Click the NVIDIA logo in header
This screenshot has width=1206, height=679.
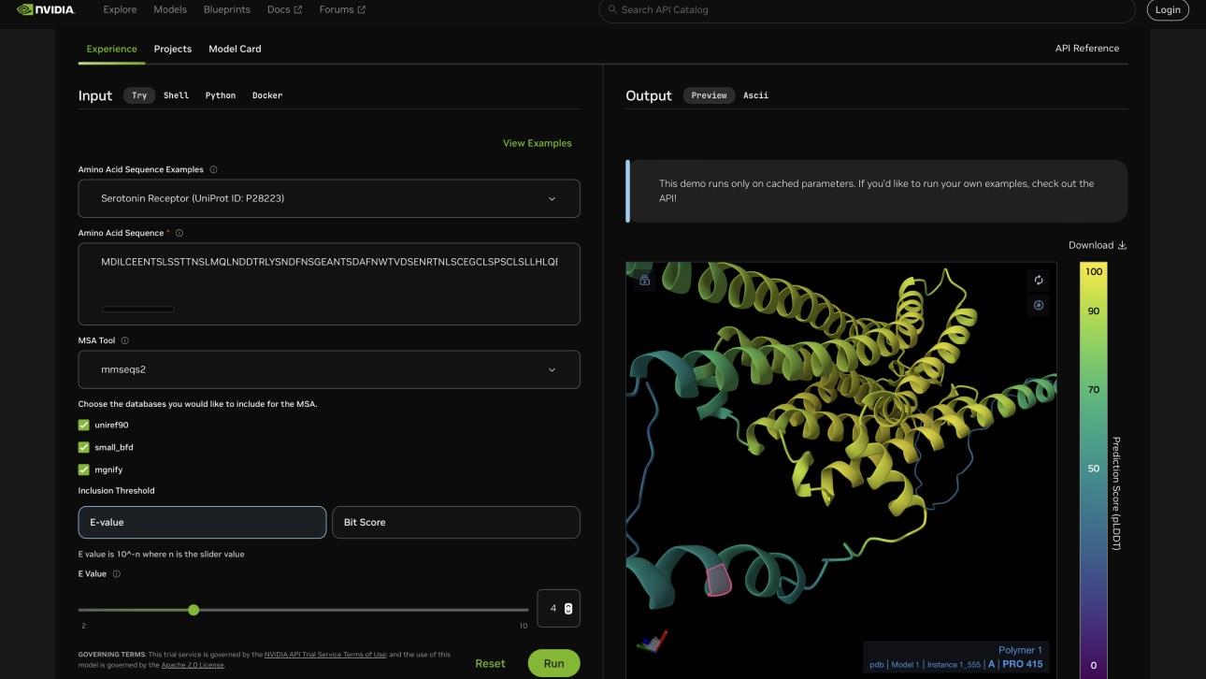coord(46,10)
